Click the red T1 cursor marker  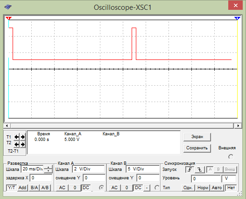coord(8,18)
